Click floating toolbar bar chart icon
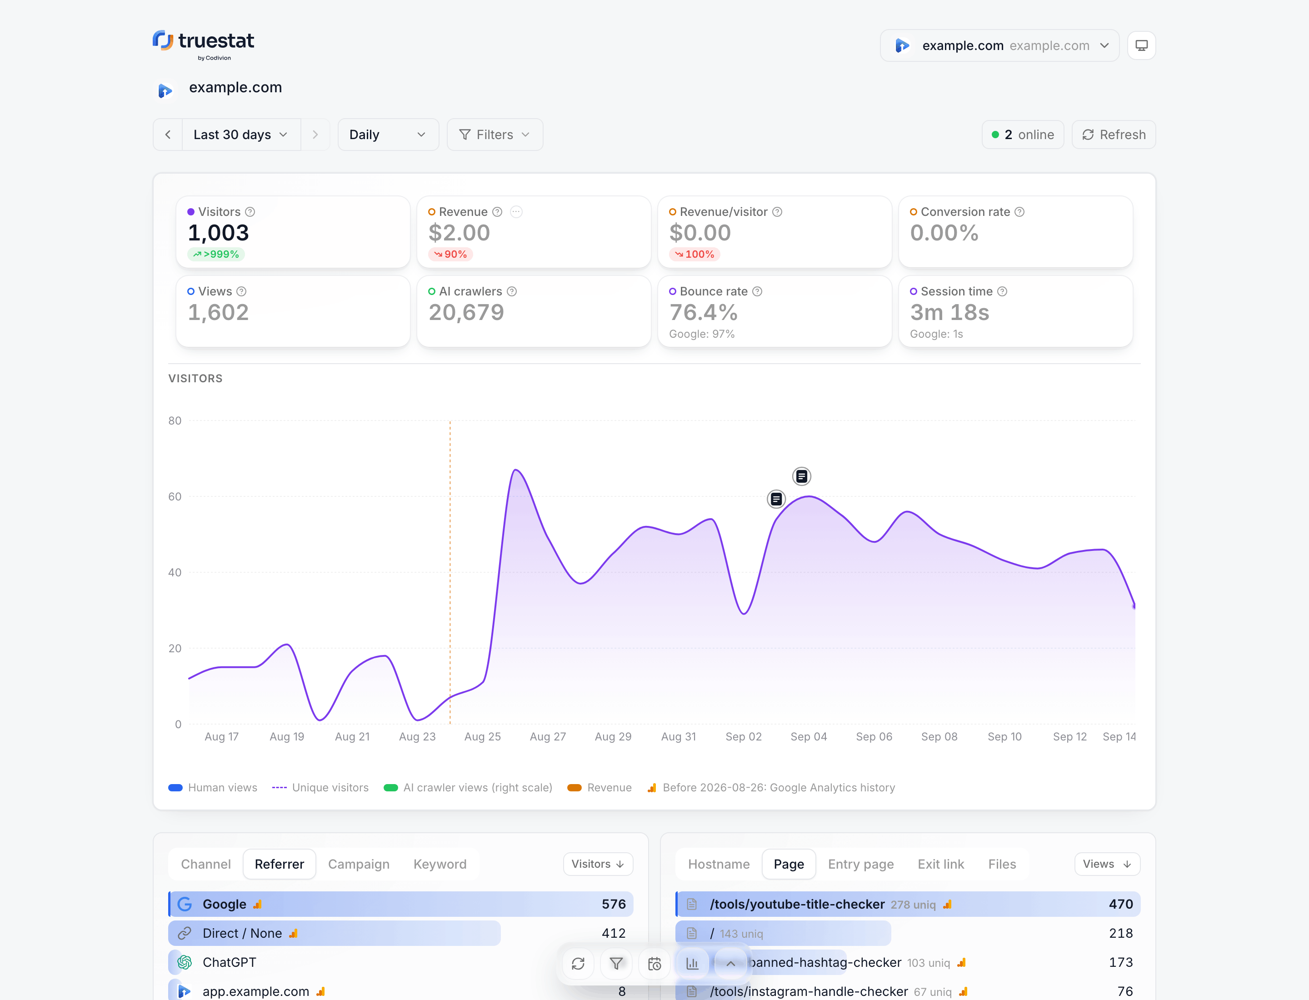 click(x=692, y=964)
